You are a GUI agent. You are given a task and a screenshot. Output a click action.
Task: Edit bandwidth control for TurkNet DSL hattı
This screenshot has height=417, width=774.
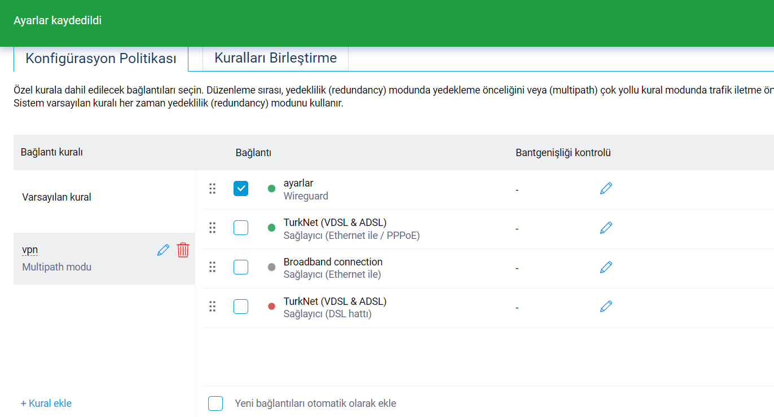point(606,307)
